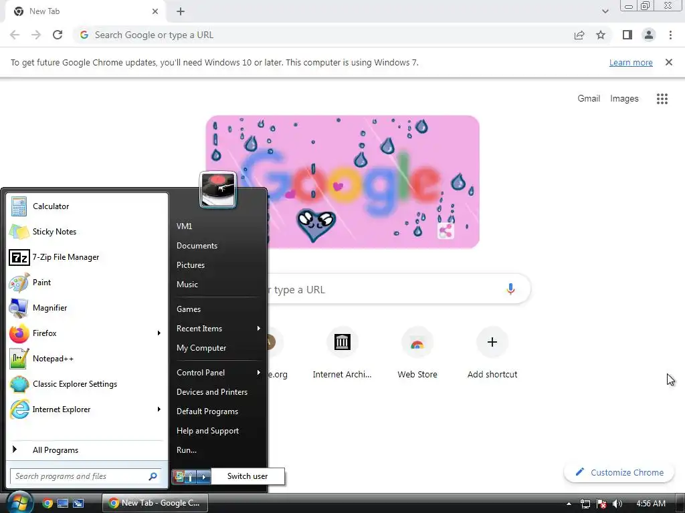Open Notepad++ from the Start menu
Image resolution: width=685 pixels, height=513 pixels.
pos(87,359)
